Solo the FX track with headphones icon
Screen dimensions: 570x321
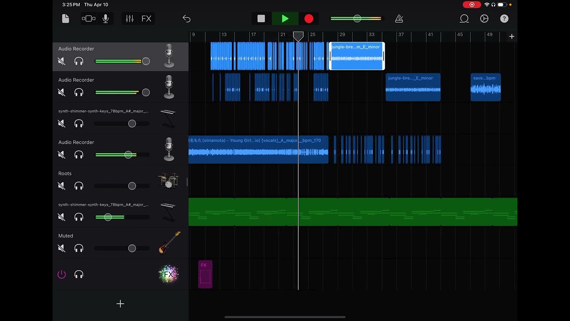(79, 274)
